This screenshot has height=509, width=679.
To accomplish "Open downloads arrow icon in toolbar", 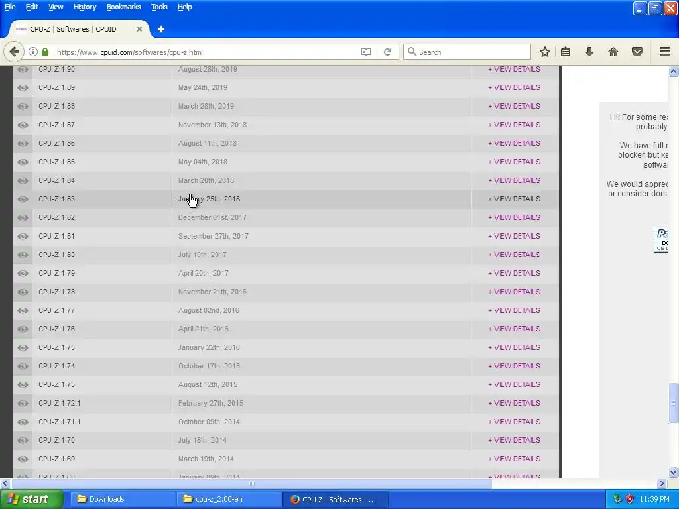I will [x=589, y=52].
